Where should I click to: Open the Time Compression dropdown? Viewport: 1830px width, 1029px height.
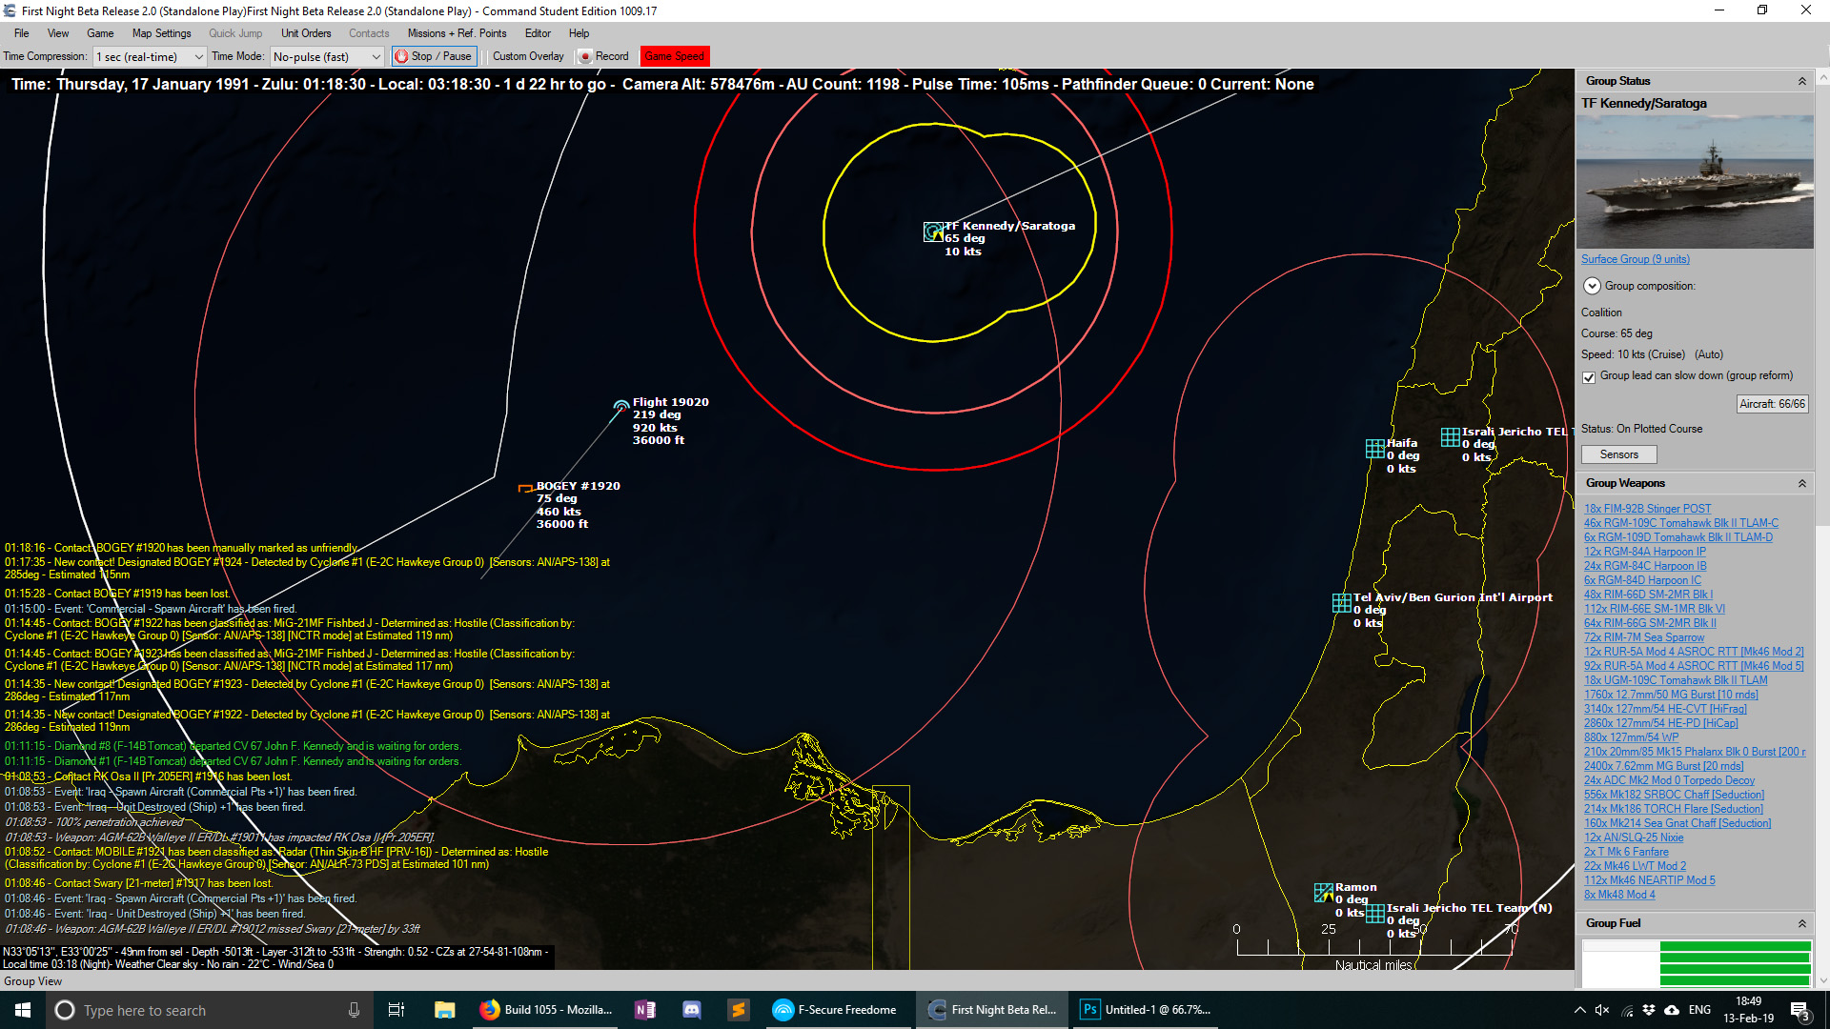pyautogui.click(x=197, y=56)
